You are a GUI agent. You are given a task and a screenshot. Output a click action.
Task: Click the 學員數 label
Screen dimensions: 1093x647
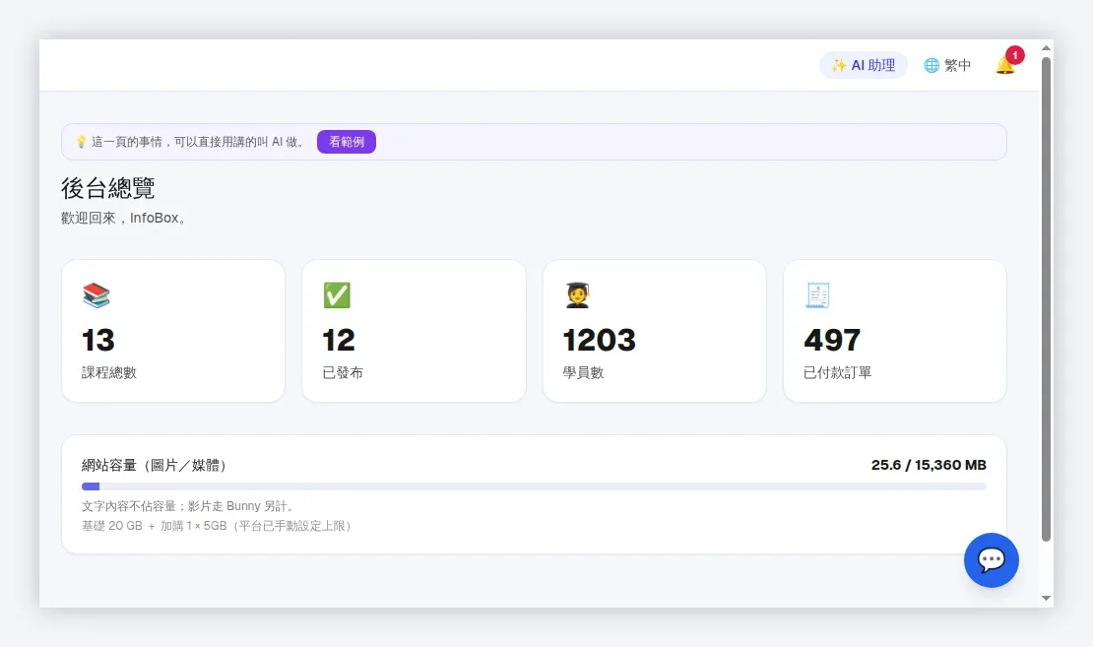(584, 372)
